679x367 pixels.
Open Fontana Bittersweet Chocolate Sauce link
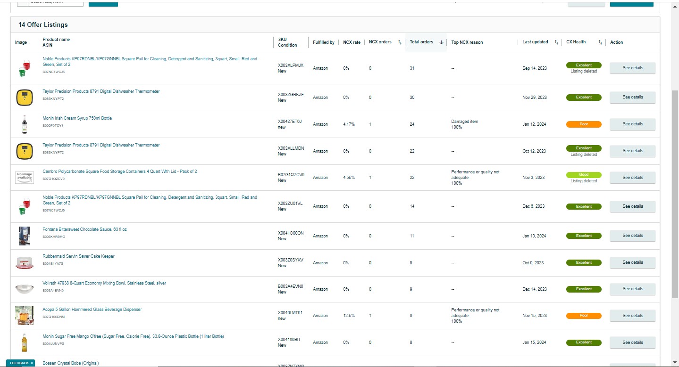84,229
